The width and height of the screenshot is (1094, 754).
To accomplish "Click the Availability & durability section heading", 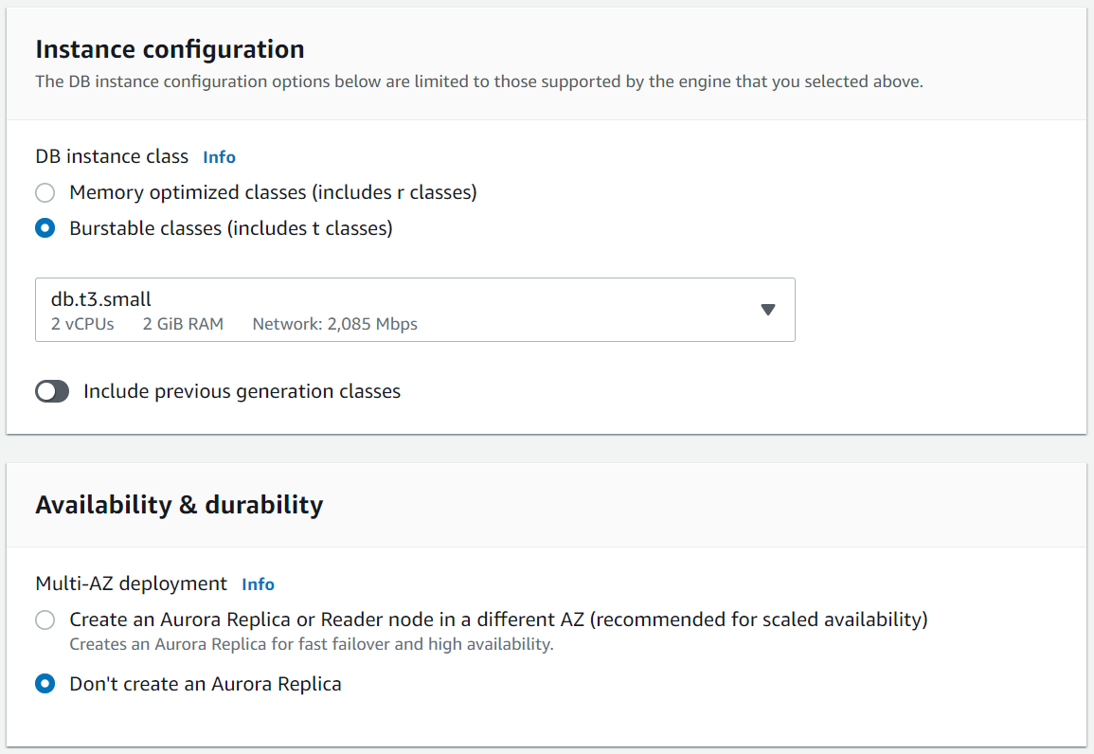I will coord(179,505).
